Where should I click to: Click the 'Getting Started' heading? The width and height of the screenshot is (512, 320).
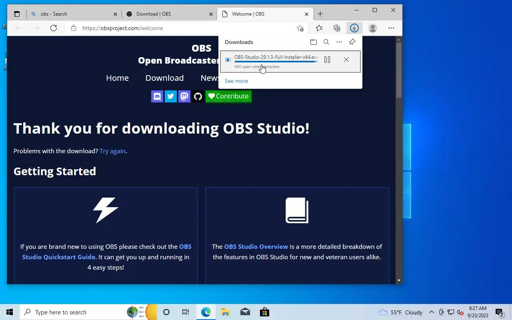(55, 171)
